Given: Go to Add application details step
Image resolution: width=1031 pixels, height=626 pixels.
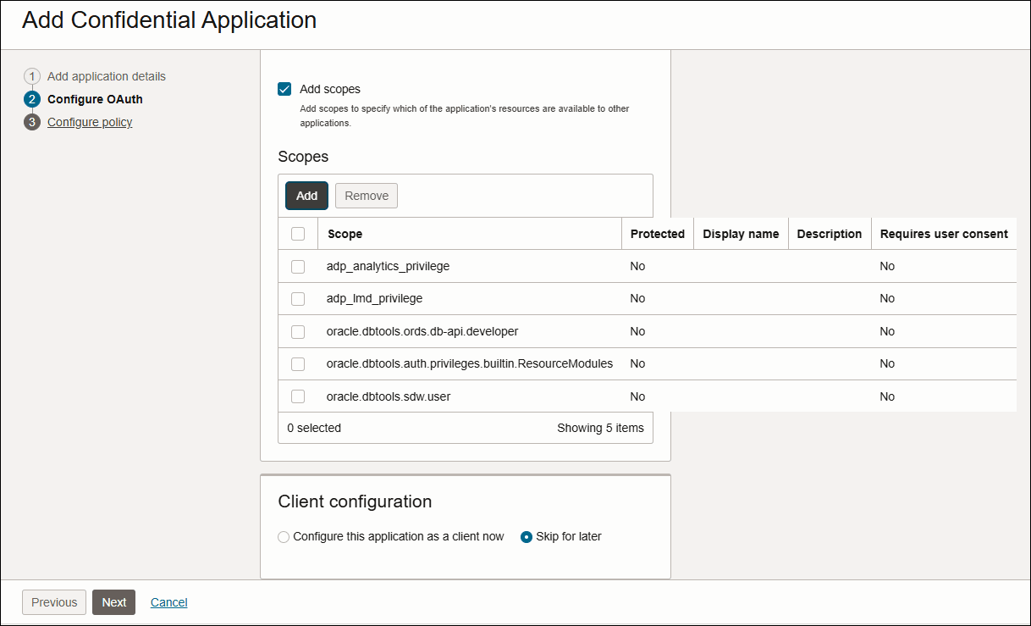Looking at the screenshot, I should coord(107,76).
